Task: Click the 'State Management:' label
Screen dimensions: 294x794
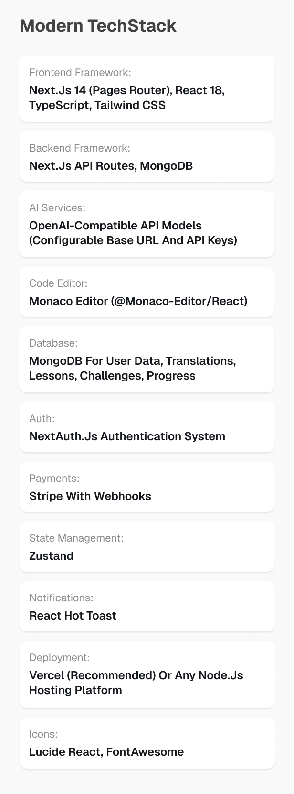Action: coord(76,538)
